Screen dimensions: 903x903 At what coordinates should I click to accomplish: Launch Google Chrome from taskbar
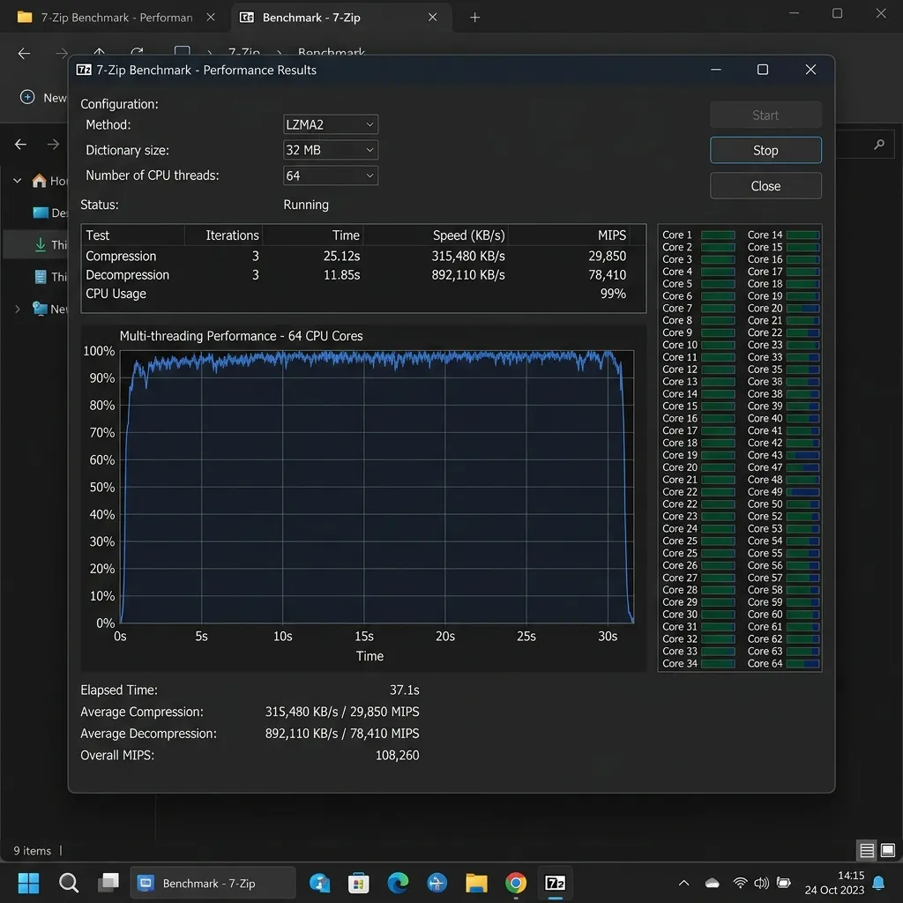click(x=515, y=883)
